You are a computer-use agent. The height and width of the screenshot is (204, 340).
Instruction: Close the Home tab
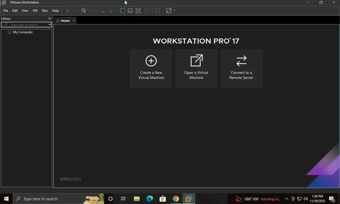click(74, 21)
